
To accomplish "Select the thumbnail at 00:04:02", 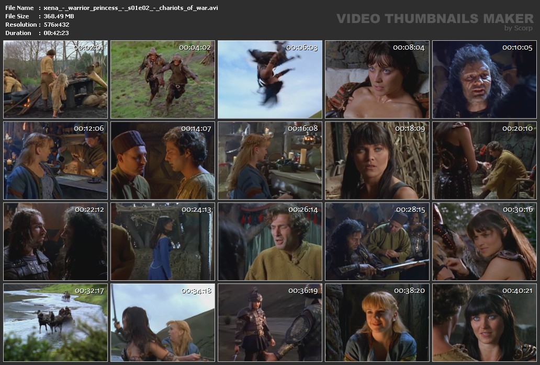I will click(x=163, y=79).
